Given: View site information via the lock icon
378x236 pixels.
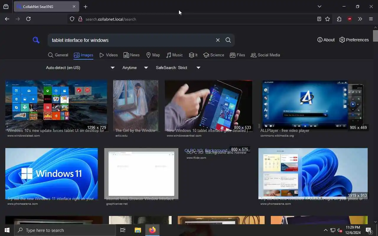Looking at the screenshot, I should click(x=80, y=19).
